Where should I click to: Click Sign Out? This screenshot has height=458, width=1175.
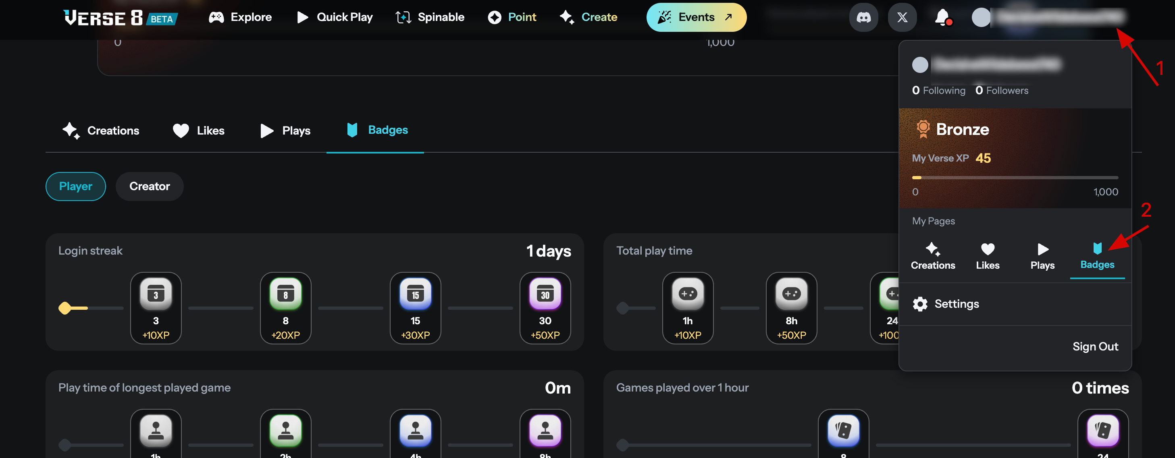(1095, 347)
